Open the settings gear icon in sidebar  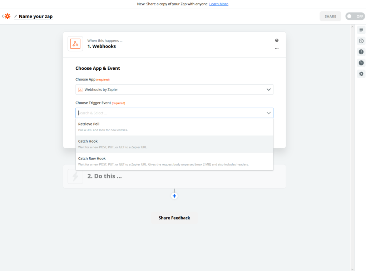tap(361, 74)
